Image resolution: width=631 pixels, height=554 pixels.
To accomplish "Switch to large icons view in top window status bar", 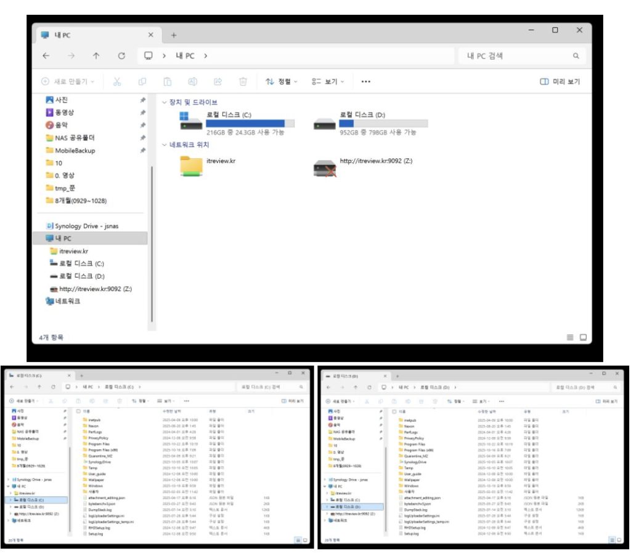I will (x=582, y=337).
